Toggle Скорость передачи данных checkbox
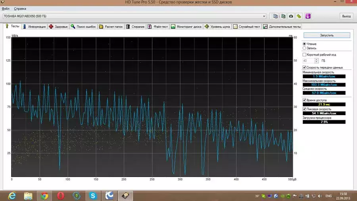The height and width of the screenshot is (201, 357). tap(304, 68)
